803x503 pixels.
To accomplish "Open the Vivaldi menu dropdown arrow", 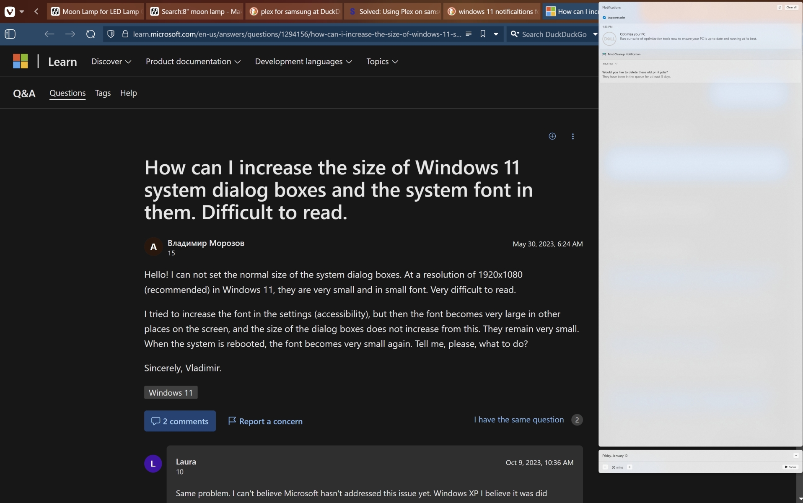I will (x=22, y=12).
